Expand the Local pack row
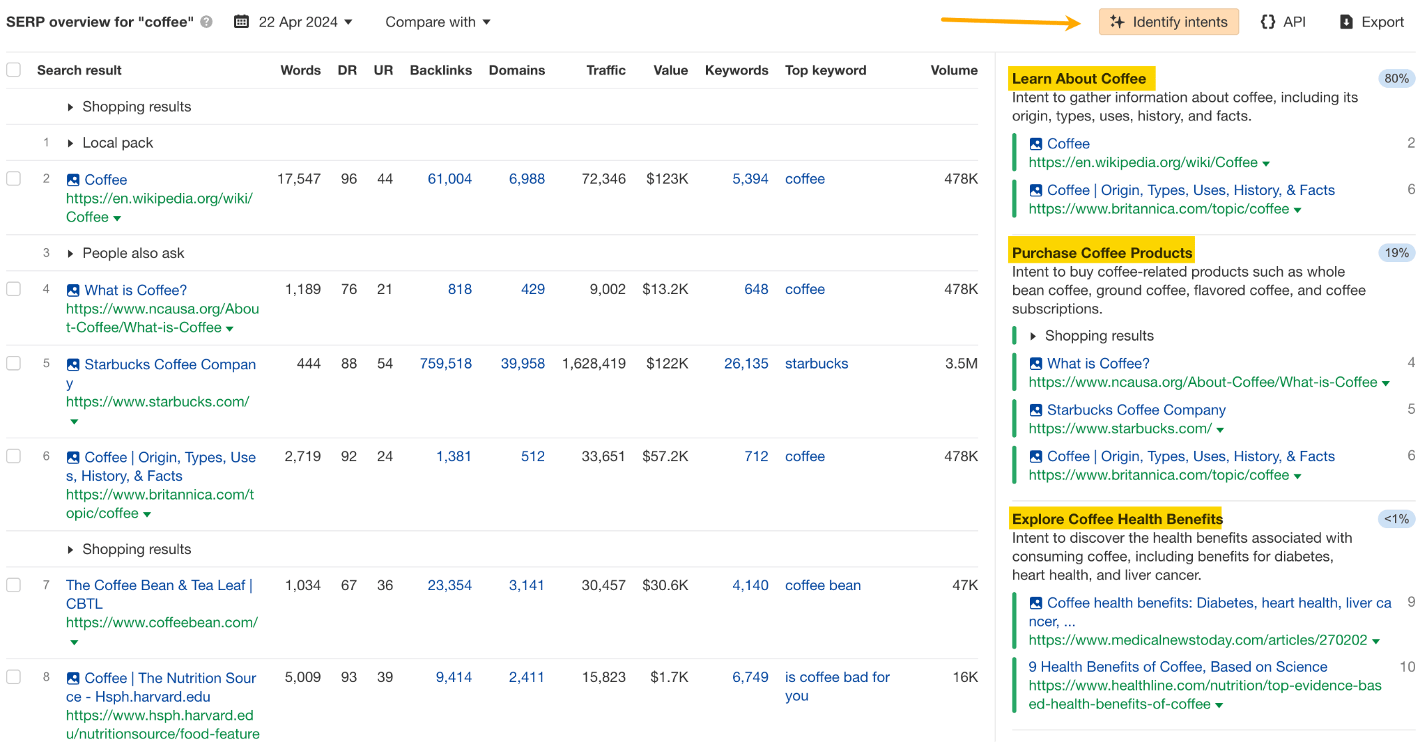Viewport: 1427px width, 742px height. tap(70, 143)
